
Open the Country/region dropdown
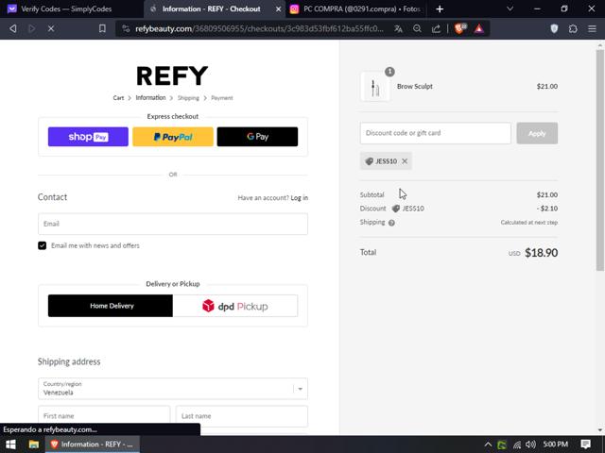173,389
